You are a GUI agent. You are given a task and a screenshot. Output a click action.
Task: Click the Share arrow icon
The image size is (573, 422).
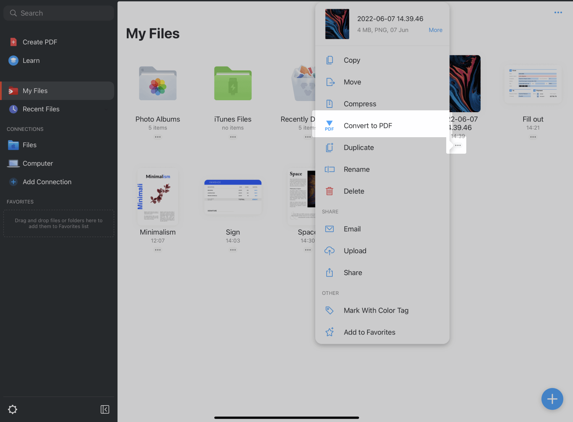click(329, 273)
